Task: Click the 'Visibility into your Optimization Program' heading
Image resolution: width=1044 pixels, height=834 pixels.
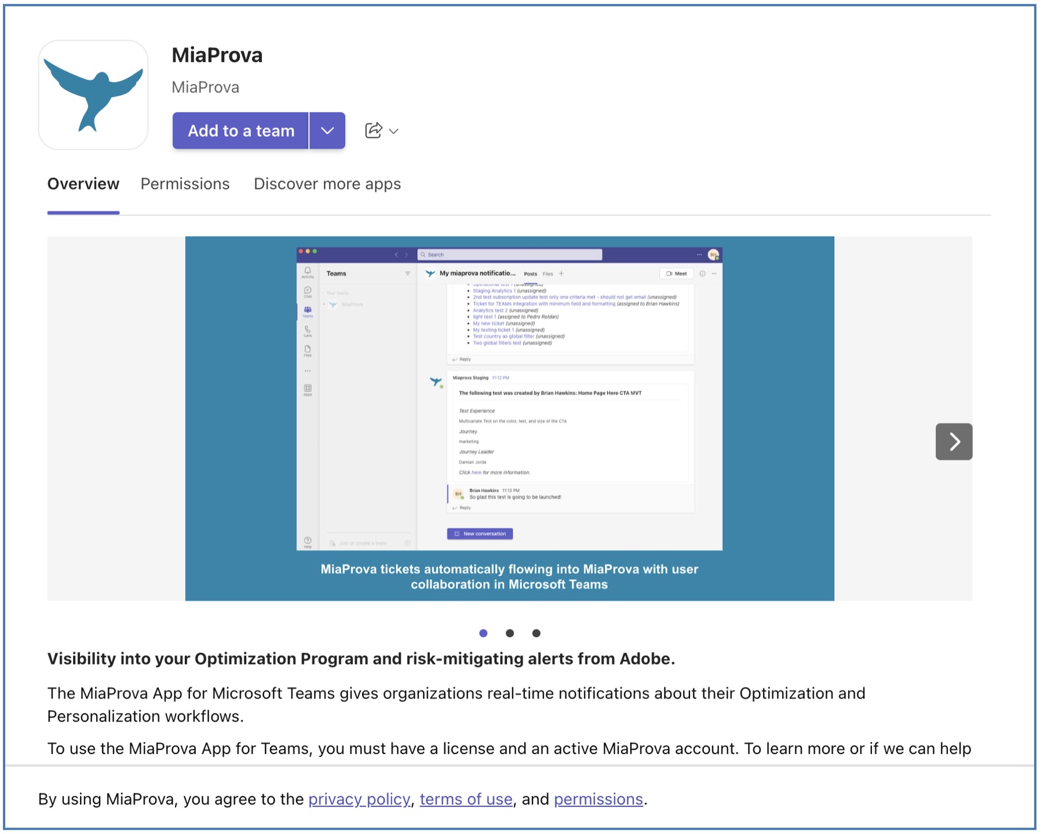Action: point(361,659)
